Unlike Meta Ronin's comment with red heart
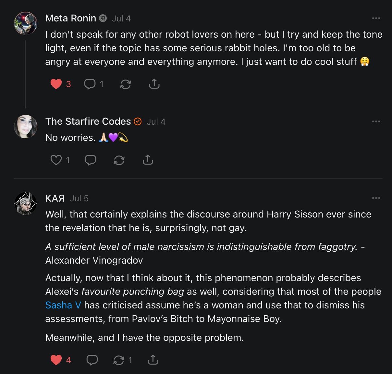This screenshot has height=374, width=392. (56, 84)
